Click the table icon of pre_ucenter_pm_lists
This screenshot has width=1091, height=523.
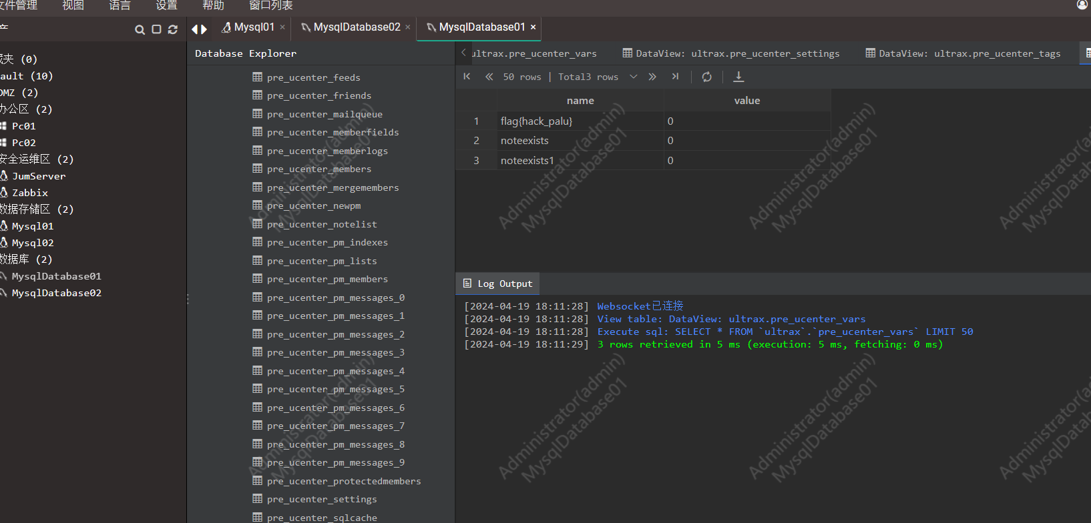[257, 260]
